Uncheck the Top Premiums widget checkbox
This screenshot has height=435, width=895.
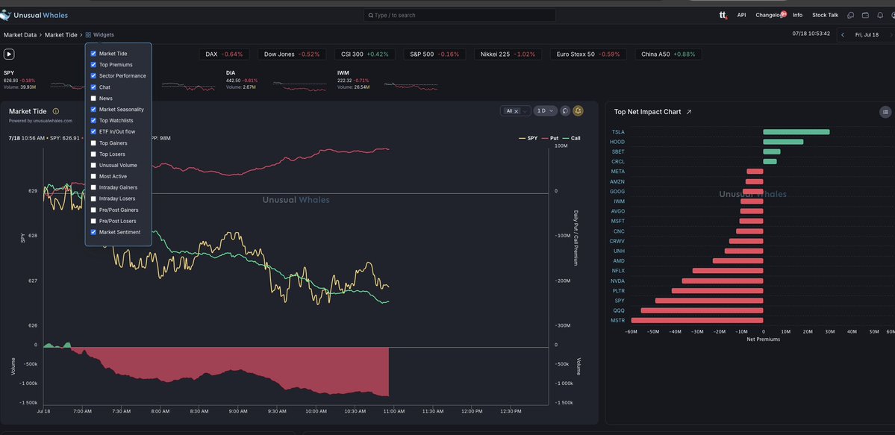coord(93,64)
